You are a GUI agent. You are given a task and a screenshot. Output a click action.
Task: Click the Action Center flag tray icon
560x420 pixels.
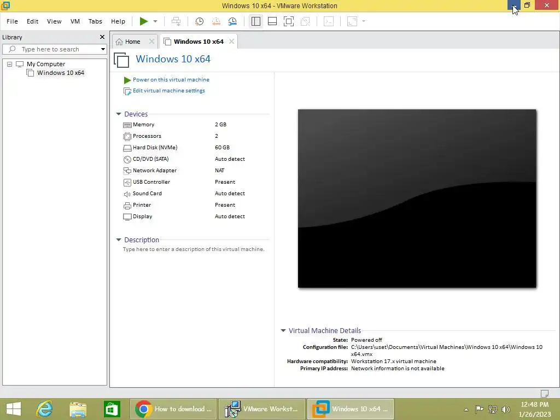coord(479,409)
